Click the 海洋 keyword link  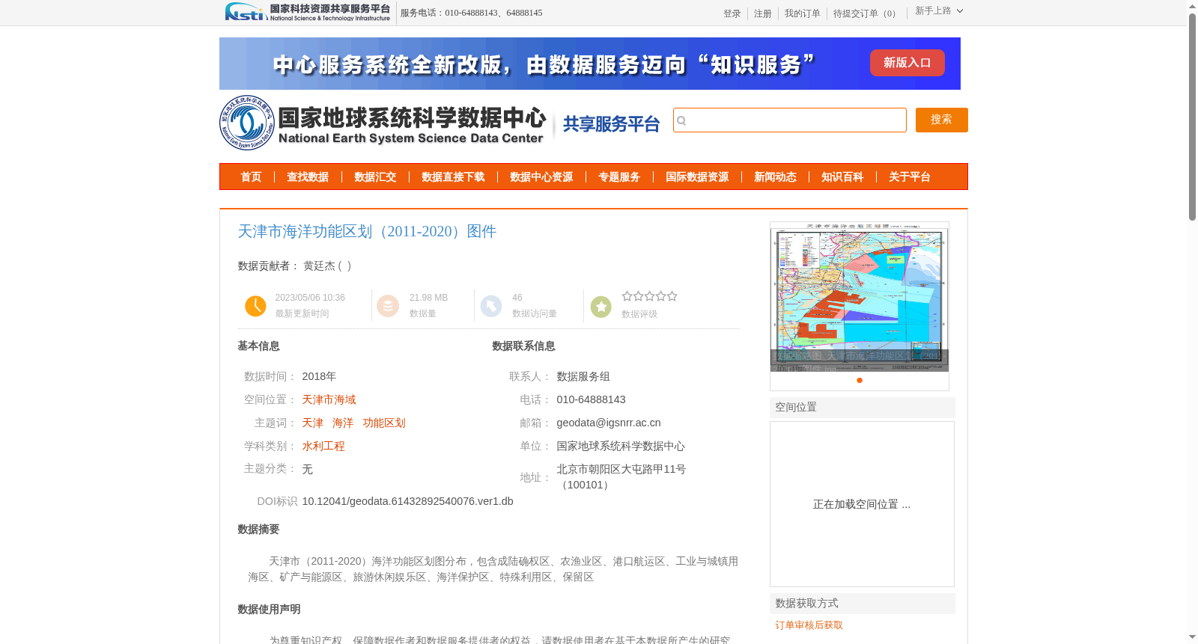click(x=343, y=423)
